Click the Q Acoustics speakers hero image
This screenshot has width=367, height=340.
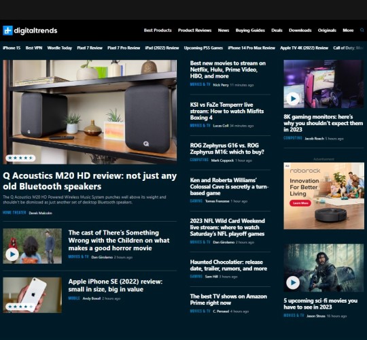90,112
